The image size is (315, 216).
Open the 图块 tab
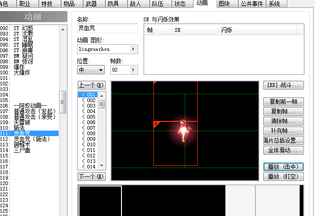227,4
